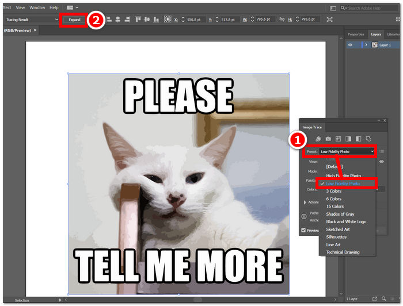Switch to the Libraries panel tab
The image size is (403, 306).
pos(393,34)
